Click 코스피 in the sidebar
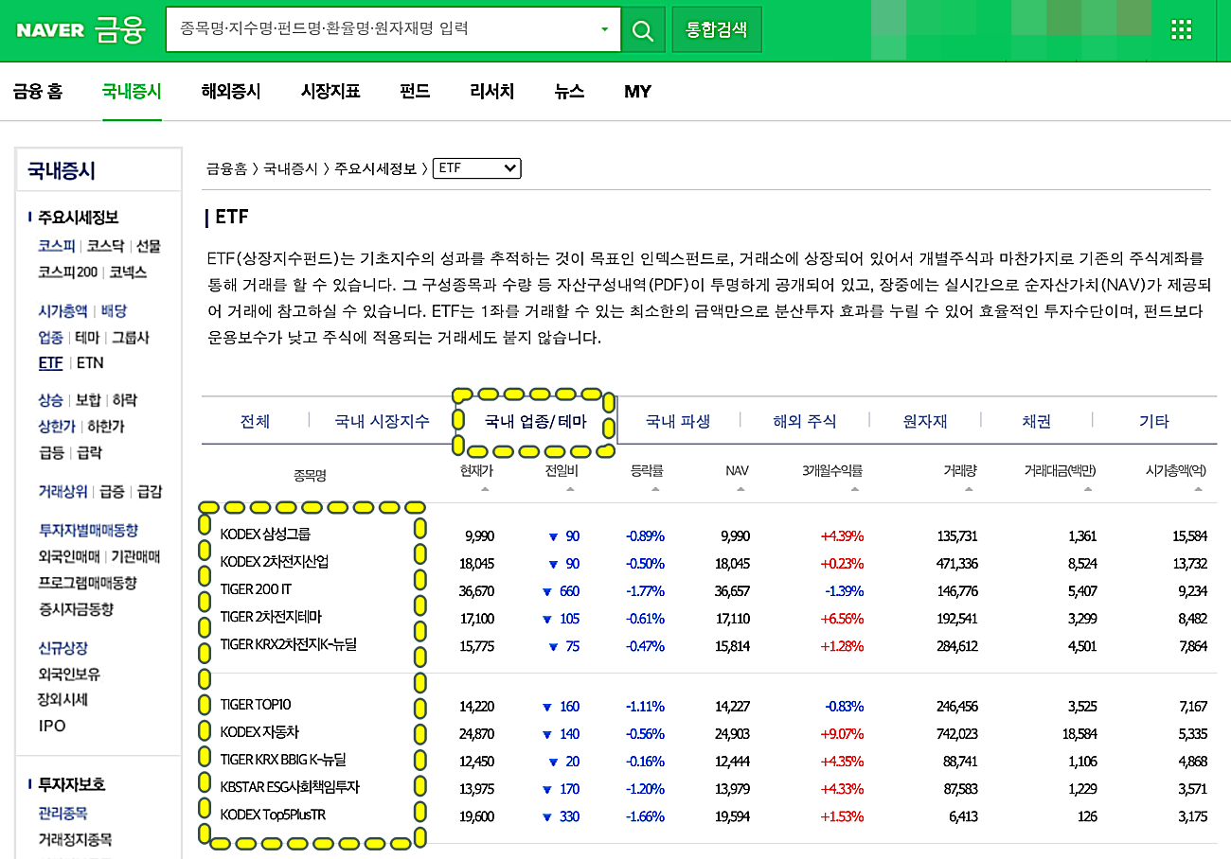The width and height of the screenshot is (1231, 859). pos(57,246)
